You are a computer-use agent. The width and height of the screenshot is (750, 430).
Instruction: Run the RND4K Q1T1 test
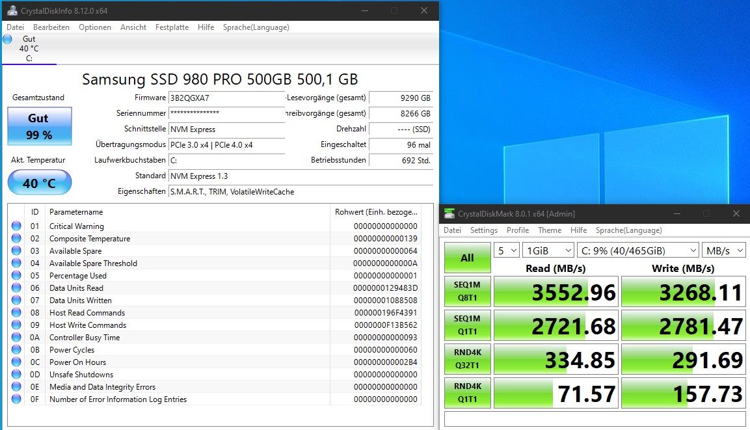[x=467, y=393]
